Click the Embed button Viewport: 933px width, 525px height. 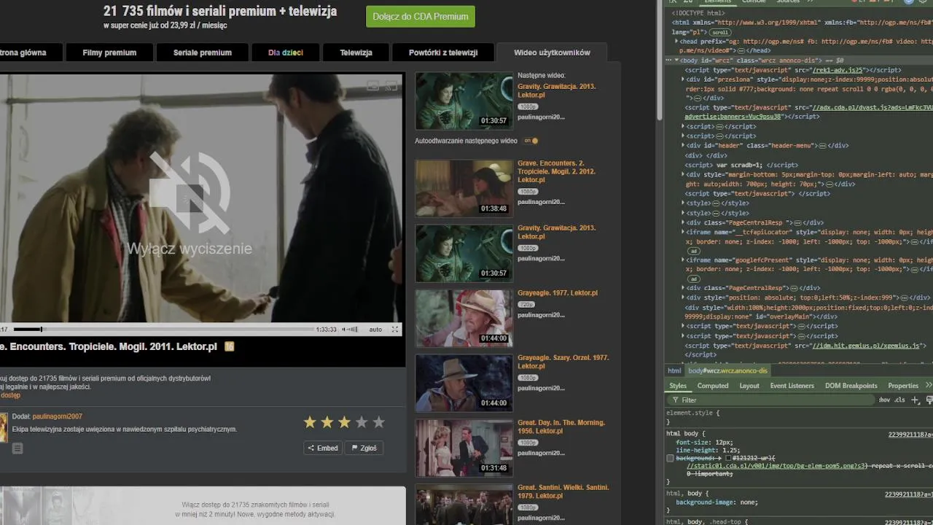323,448
